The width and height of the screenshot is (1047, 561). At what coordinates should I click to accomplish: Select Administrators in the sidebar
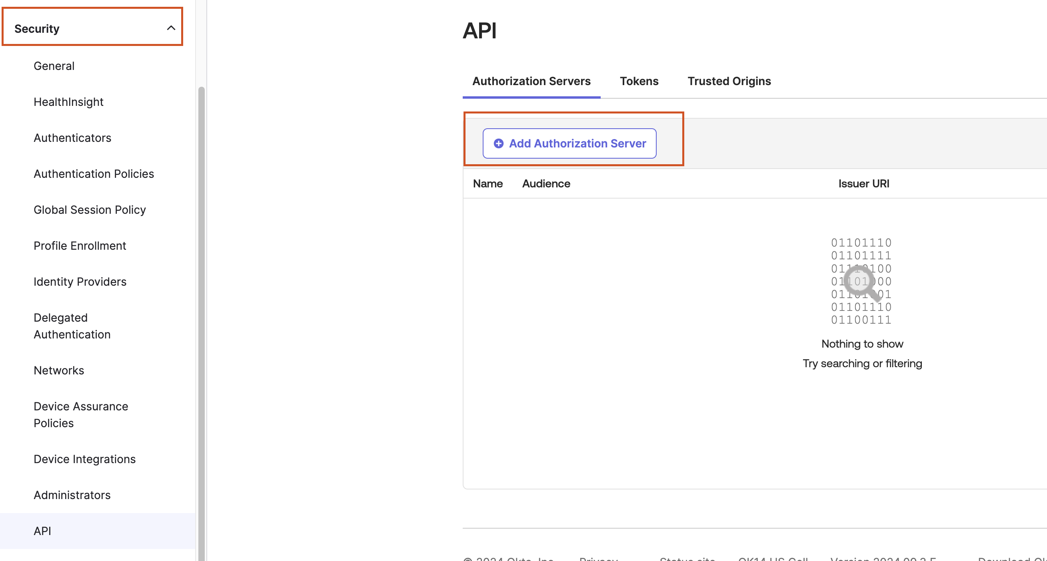click(72, 495)
